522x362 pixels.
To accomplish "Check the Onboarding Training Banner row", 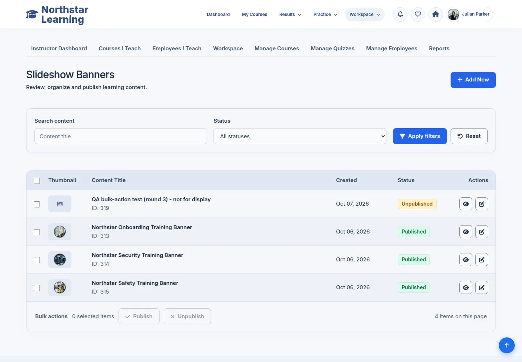I will click(37, 232).
